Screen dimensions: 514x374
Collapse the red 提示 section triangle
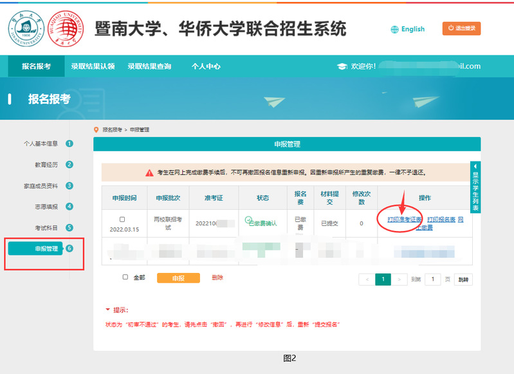[107, 310]
